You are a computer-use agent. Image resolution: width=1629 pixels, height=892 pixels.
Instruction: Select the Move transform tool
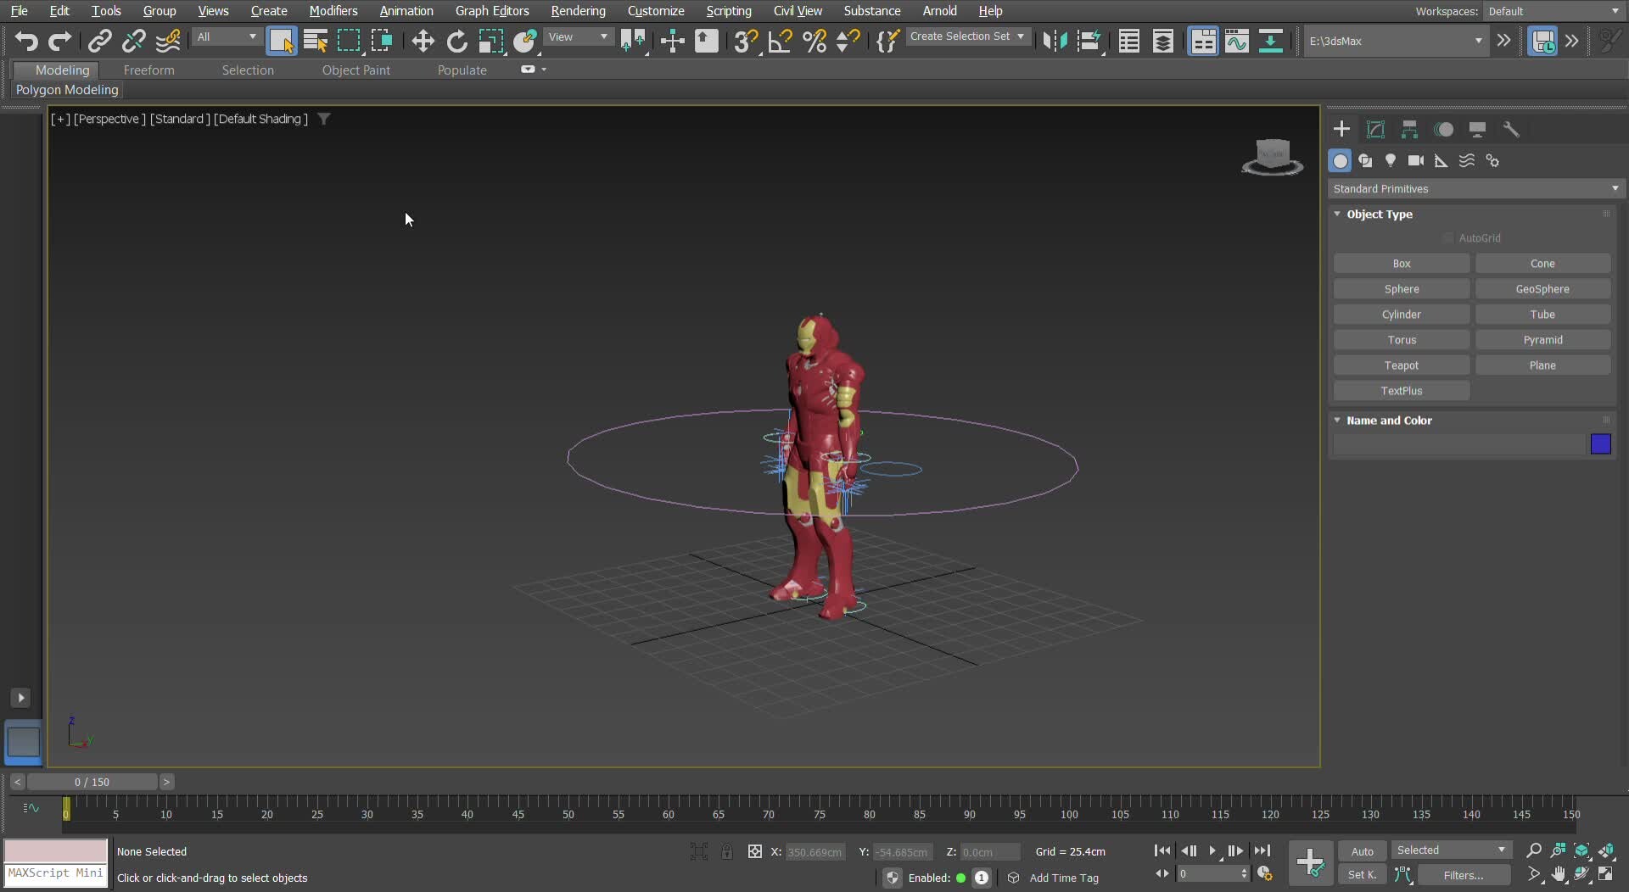click(x=423, y=41)
